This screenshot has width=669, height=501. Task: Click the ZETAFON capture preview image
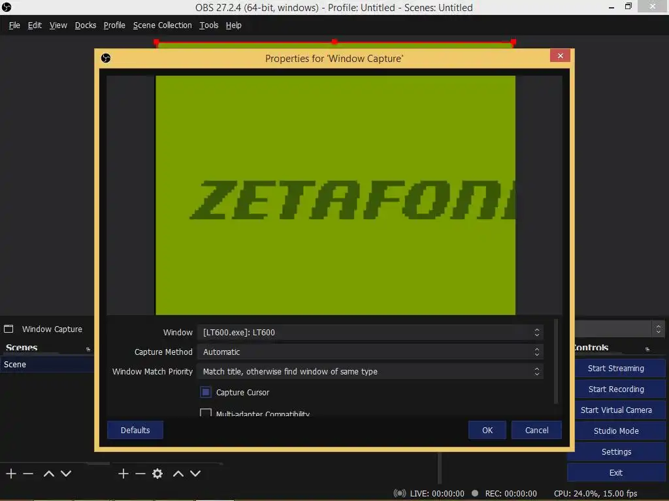(335, 195)
